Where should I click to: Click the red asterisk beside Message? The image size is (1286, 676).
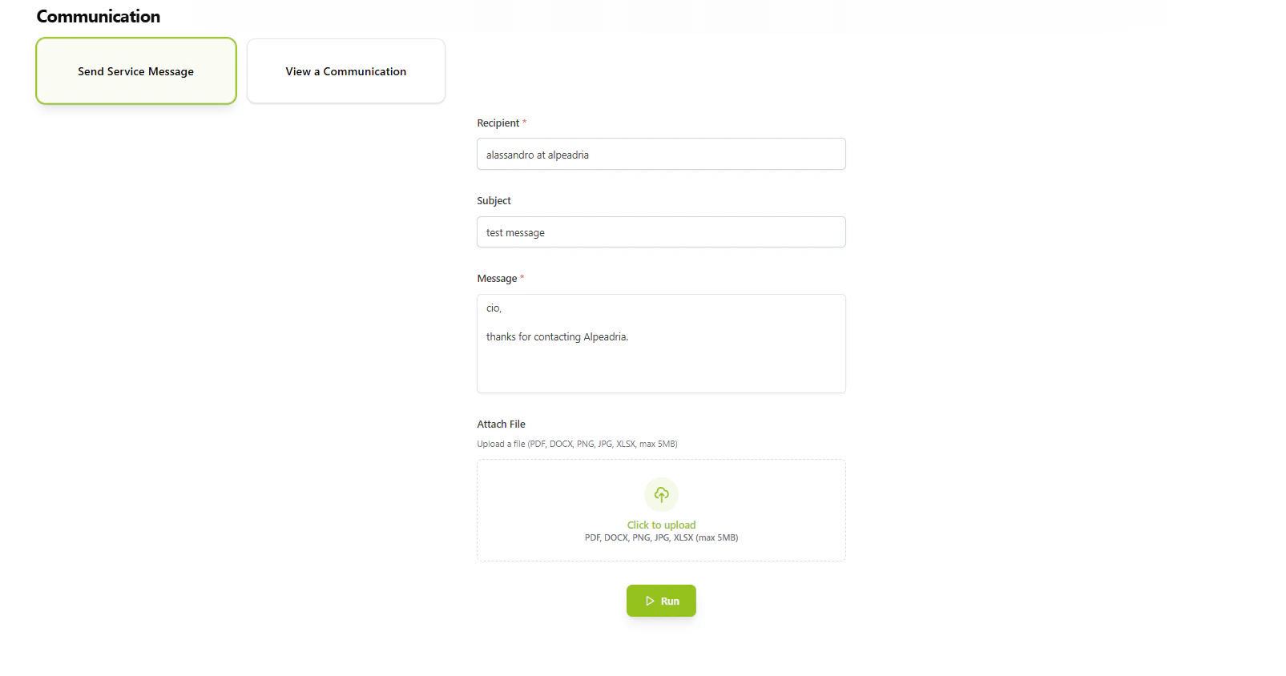(x=522, y=276)
